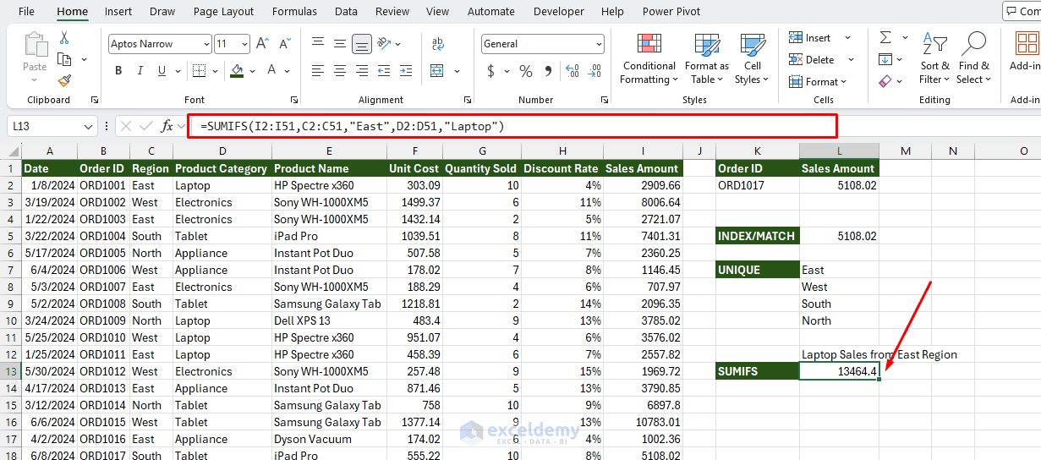Select cell L13 with value 13464.4
1041x460 pixels.
click(x=839, y=371)
